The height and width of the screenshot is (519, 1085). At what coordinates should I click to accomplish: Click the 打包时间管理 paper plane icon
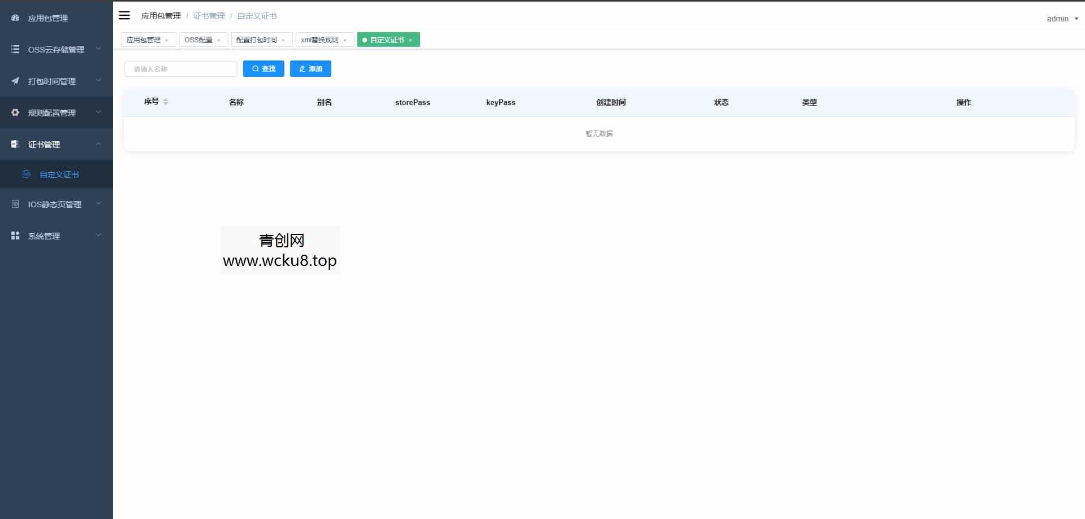15,81
